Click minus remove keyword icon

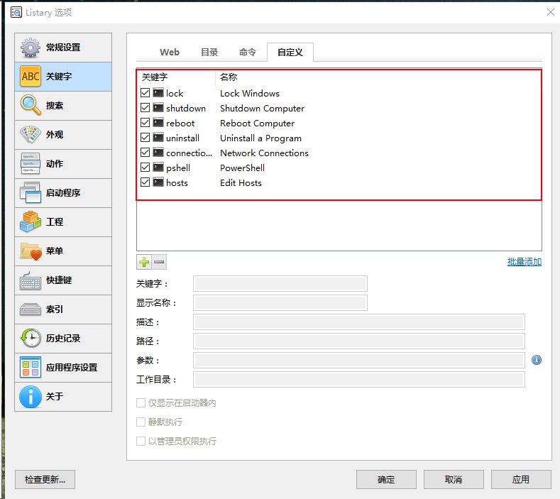click(x=159, y=262)
